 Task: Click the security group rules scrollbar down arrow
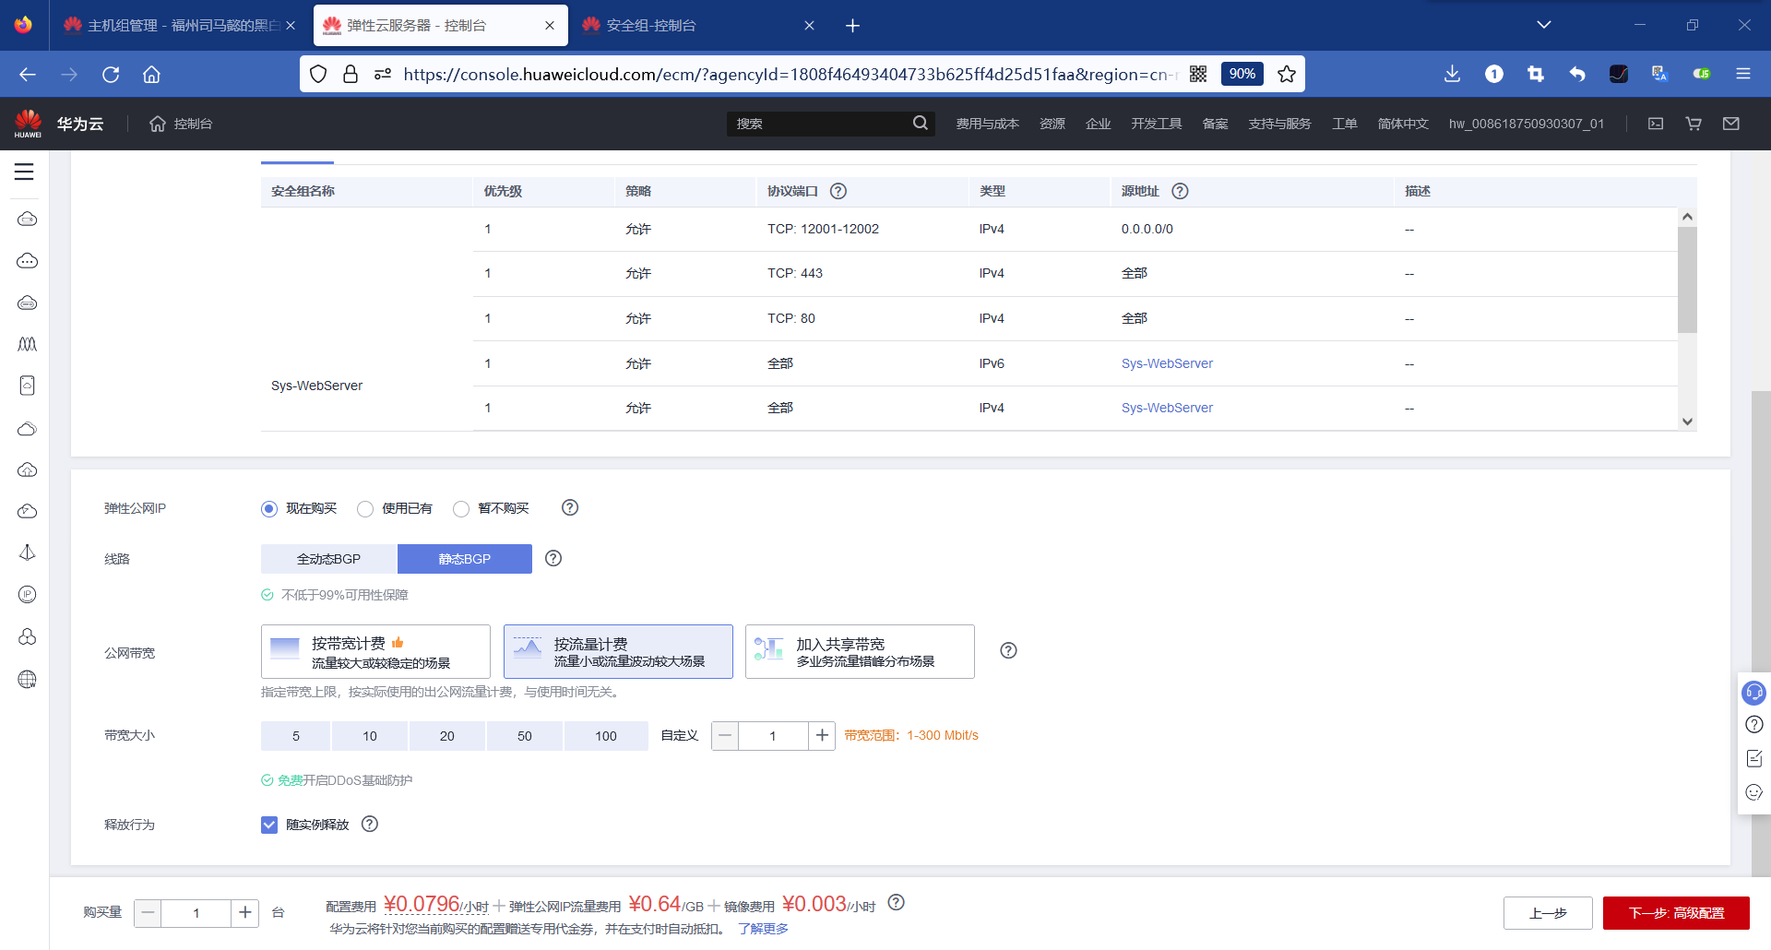pos(1687,422)
